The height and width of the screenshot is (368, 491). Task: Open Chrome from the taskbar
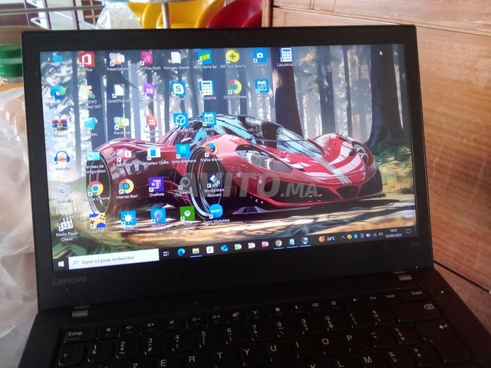(x=278, y=243)
